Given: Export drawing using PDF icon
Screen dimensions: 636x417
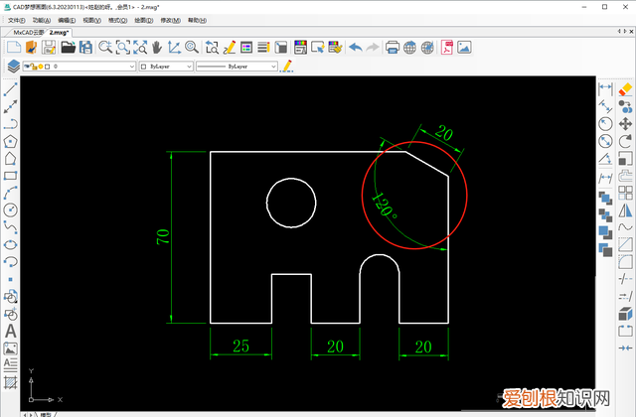Looking at the screenshot, I should (447, 47).
